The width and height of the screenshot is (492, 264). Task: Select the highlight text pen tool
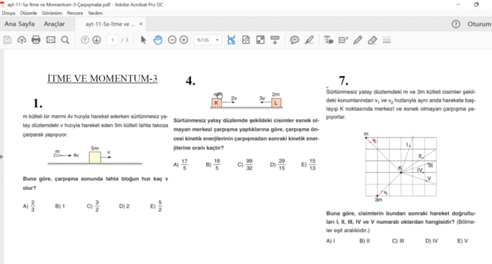tap(309, 40)
